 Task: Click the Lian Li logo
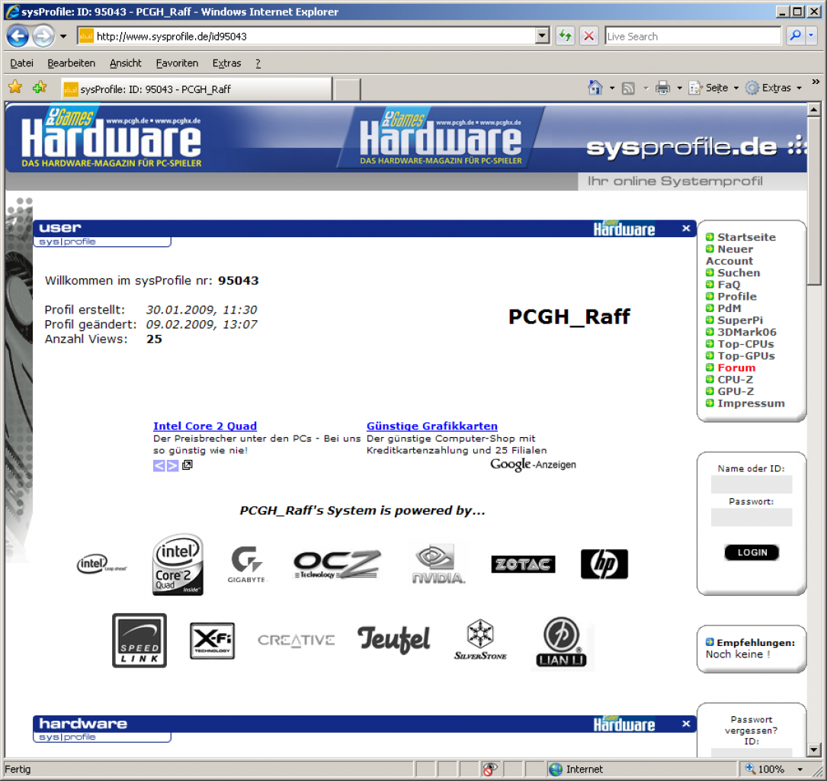click(x=561, y=641)
